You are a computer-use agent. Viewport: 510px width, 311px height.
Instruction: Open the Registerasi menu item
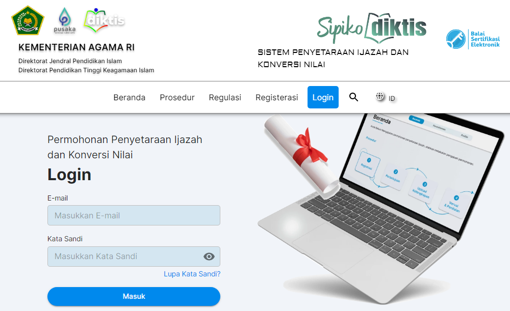tap(276, 97)
